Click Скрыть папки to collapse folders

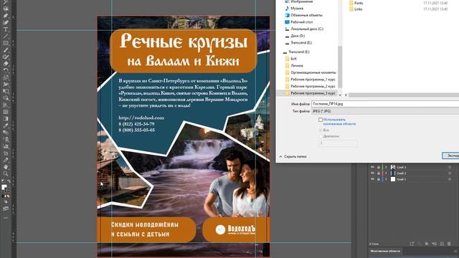point(293,157)
